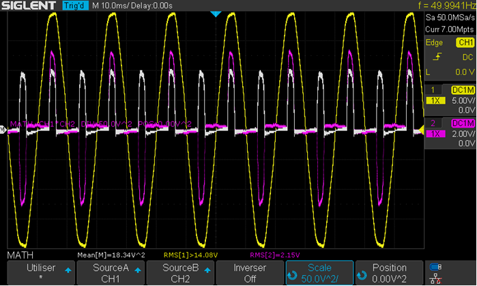This screenshot has height=286, width=477.
Task: Click channel 2 2.00V/ scale value
Action: coord(463,134)
